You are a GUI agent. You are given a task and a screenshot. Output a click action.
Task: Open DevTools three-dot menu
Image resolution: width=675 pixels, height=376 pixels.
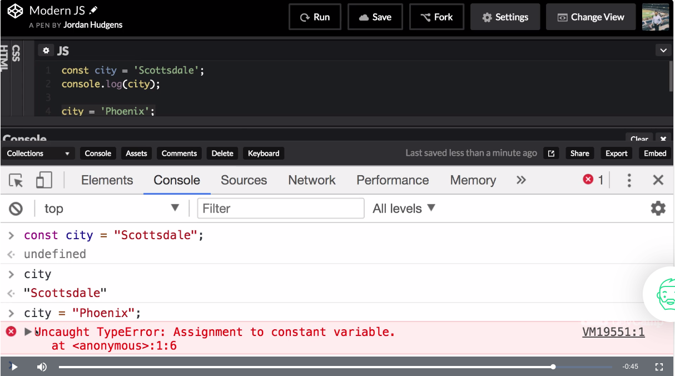629,180
